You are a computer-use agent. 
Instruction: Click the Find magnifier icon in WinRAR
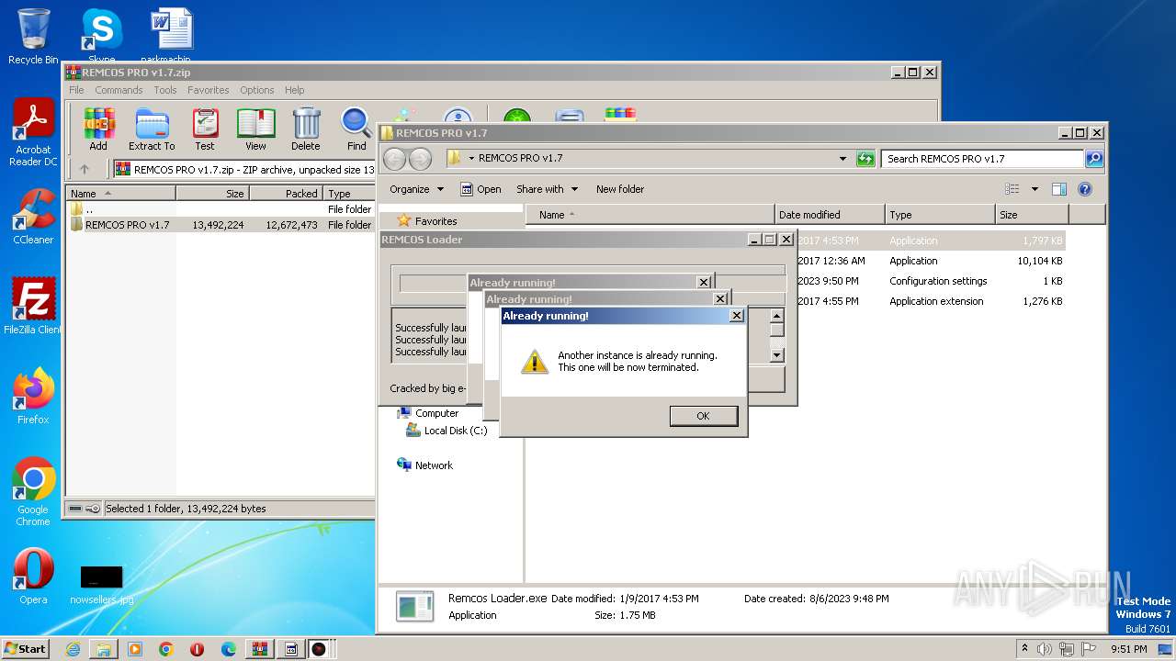[356, 129]
